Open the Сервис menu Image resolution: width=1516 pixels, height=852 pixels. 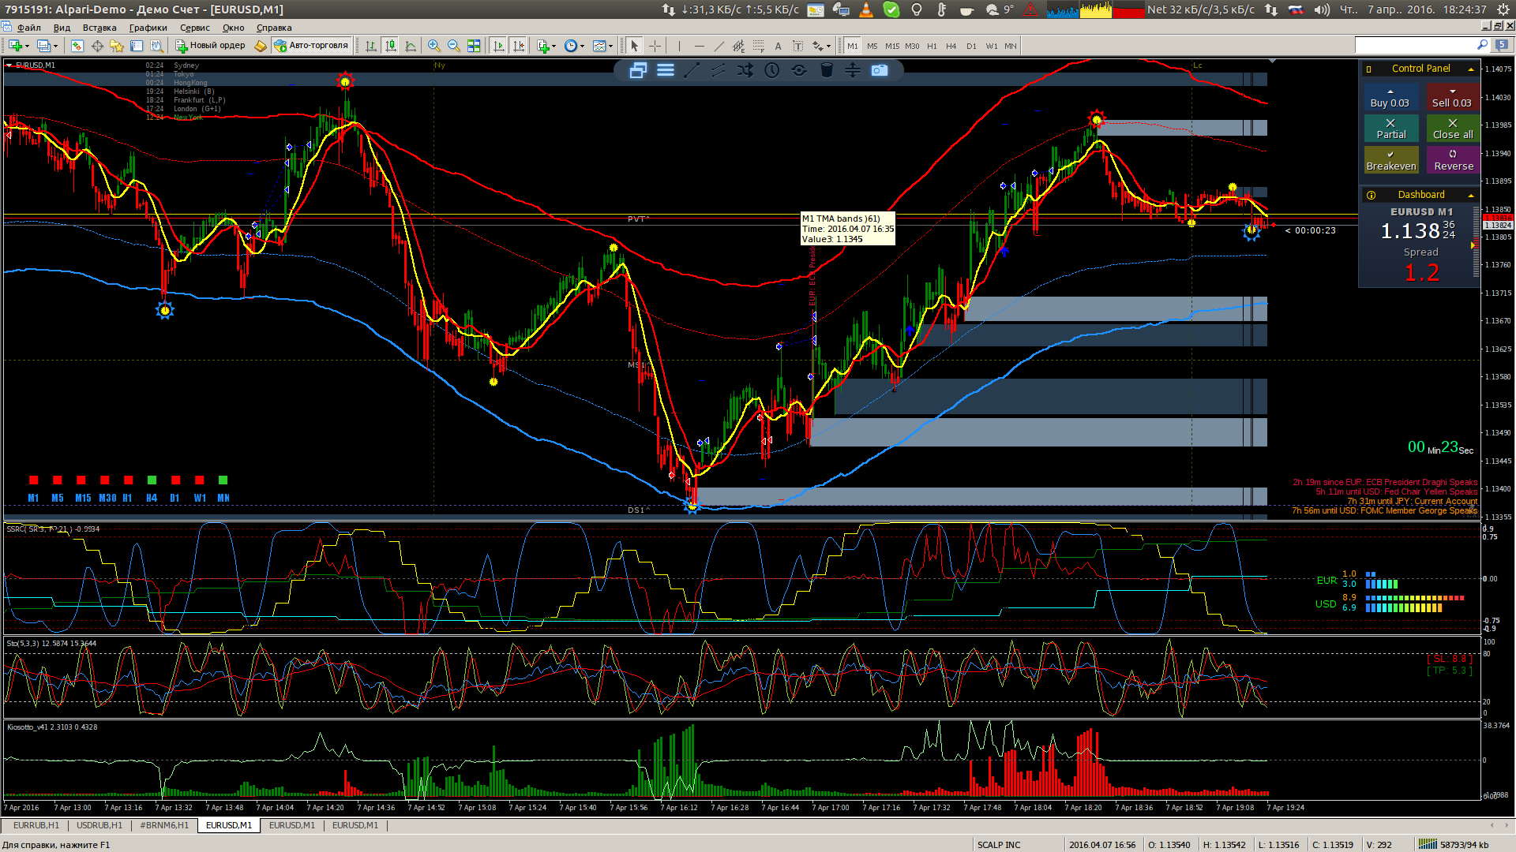pyautogui.click(x=195, y=28)
